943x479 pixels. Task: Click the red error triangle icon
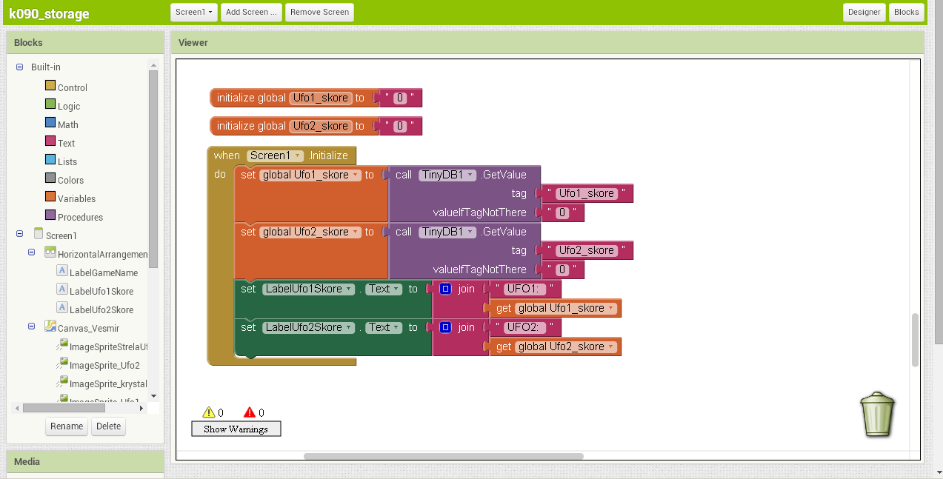click(250, 412)
